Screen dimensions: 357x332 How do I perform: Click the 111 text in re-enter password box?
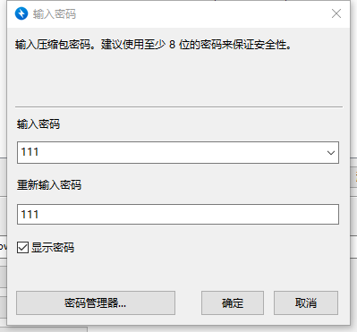[30, 215]
